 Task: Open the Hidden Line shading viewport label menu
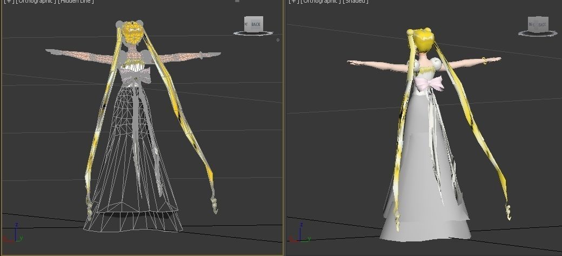click(x=76, y=2)
